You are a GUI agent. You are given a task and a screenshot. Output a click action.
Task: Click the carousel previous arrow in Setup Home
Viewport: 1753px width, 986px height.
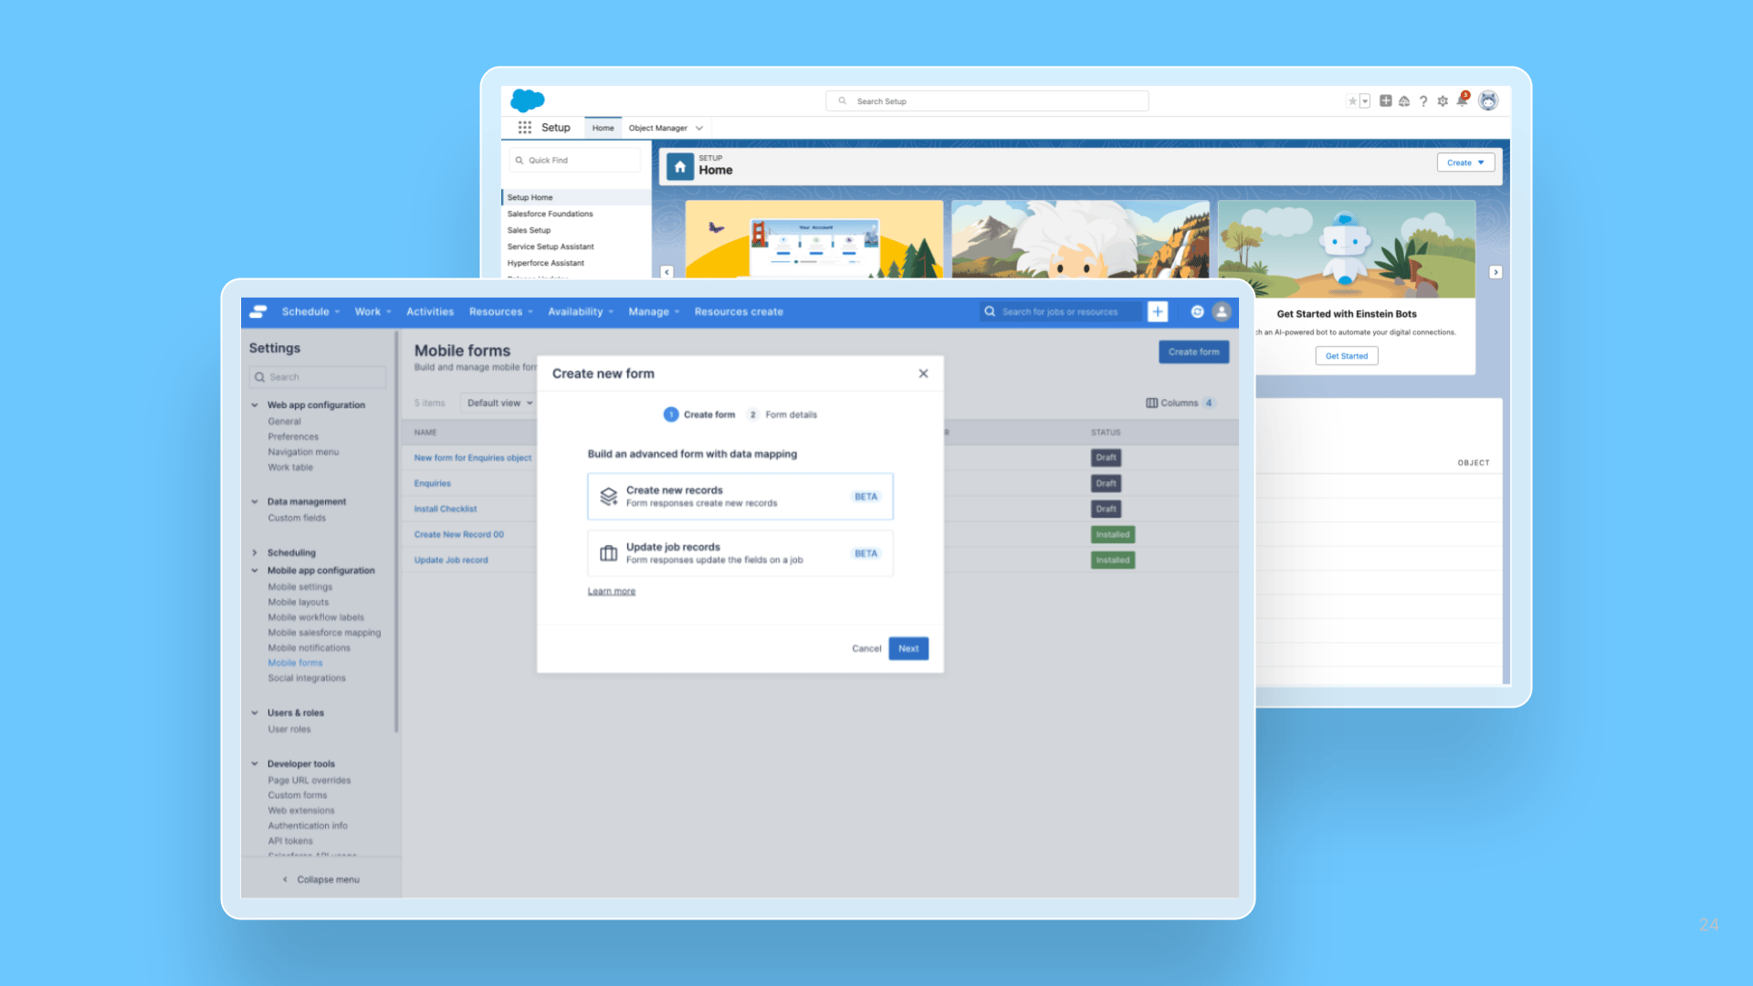[667, 272]
